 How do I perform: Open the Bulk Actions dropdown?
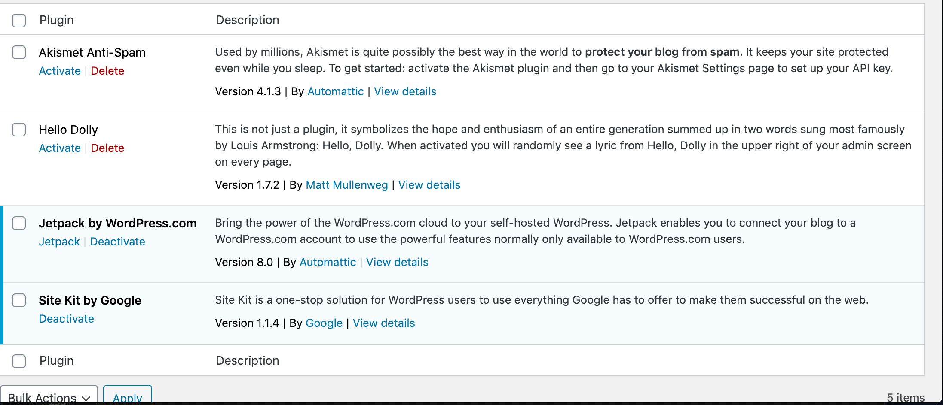49,397
